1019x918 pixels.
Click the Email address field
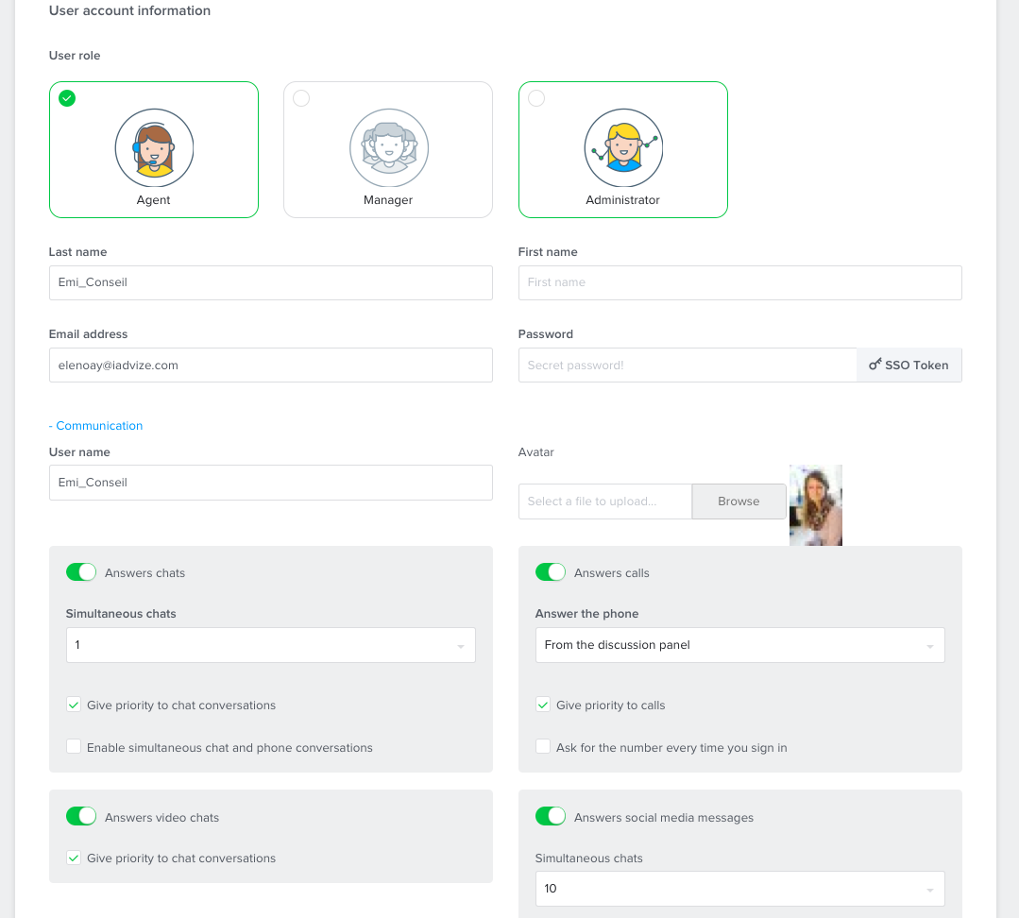coord(271,365)
